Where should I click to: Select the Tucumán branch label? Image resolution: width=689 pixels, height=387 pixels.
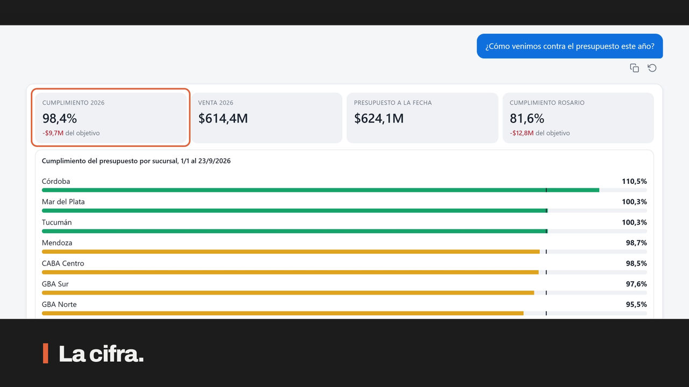57,222
